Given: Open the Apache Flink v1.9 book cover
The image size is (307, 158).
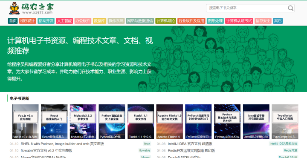Looking at the screenshot, I should tap(170, 122).
